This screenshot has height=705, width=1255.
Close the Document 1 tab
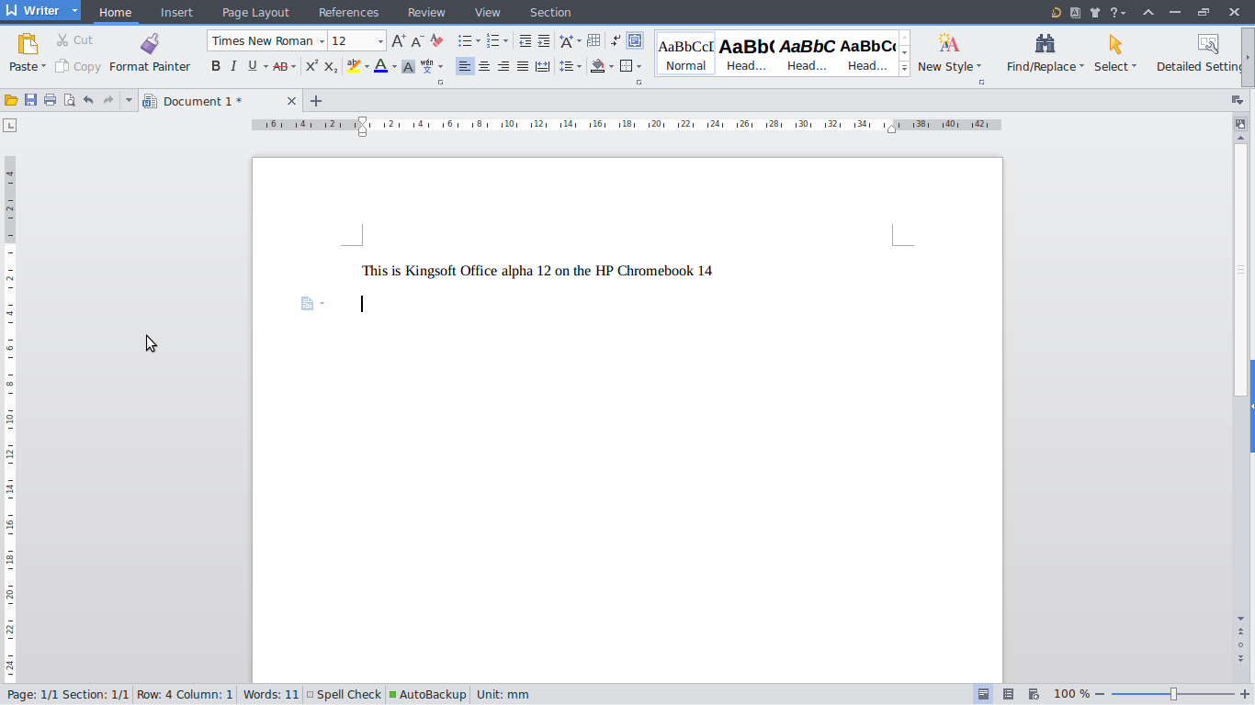click(292, 101)
